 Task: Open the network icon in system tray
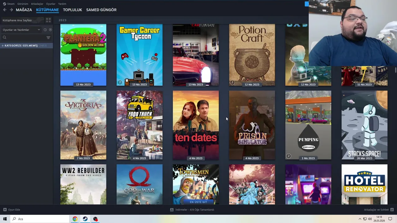[365, 219]
